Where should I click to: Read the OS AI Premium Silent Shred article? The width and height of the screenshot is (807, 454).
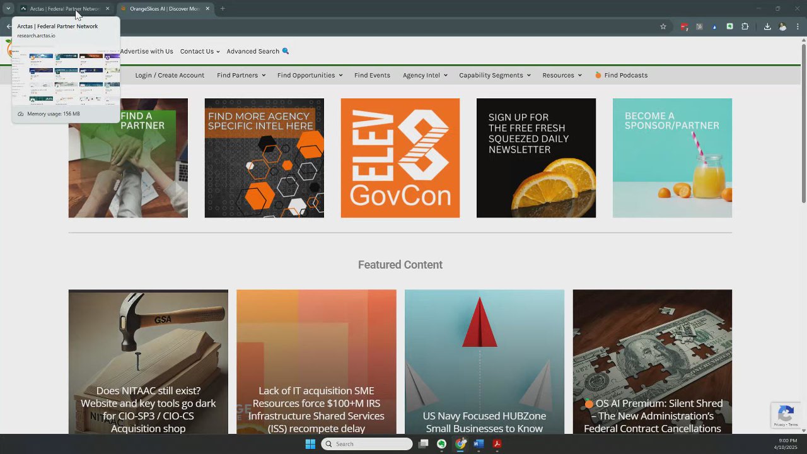(x=653, y=362)
